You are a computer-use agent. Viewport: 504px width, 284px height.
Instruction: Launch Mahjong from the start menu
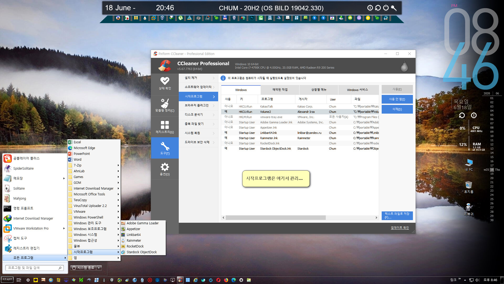(x=34, y=198)
